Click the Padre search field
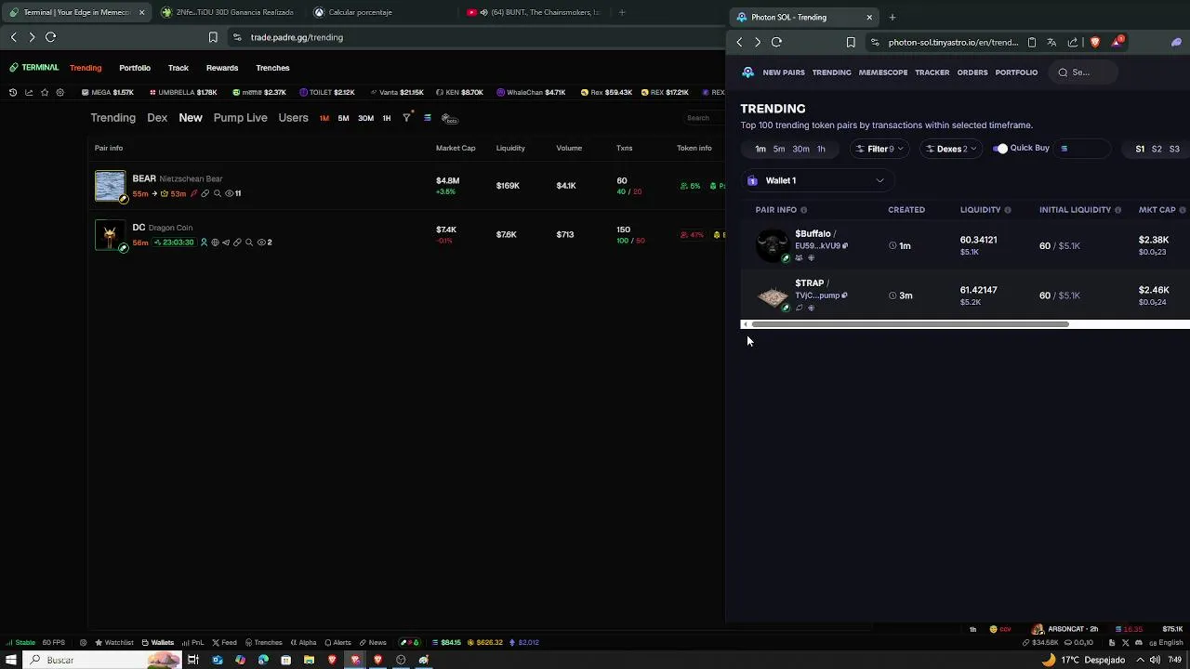This screenshot has height=669, width=1190. pos(702,118)
